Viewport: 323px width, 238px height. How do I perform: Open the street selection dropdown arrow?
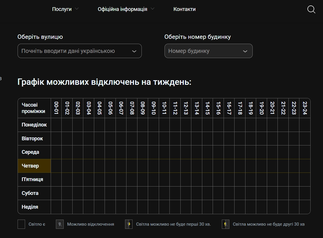click(134, 51)
